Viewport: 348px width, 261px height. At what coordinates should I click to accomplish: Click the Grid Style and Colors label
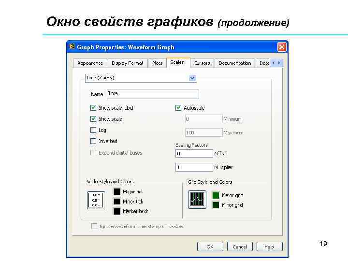pos(210,182)
